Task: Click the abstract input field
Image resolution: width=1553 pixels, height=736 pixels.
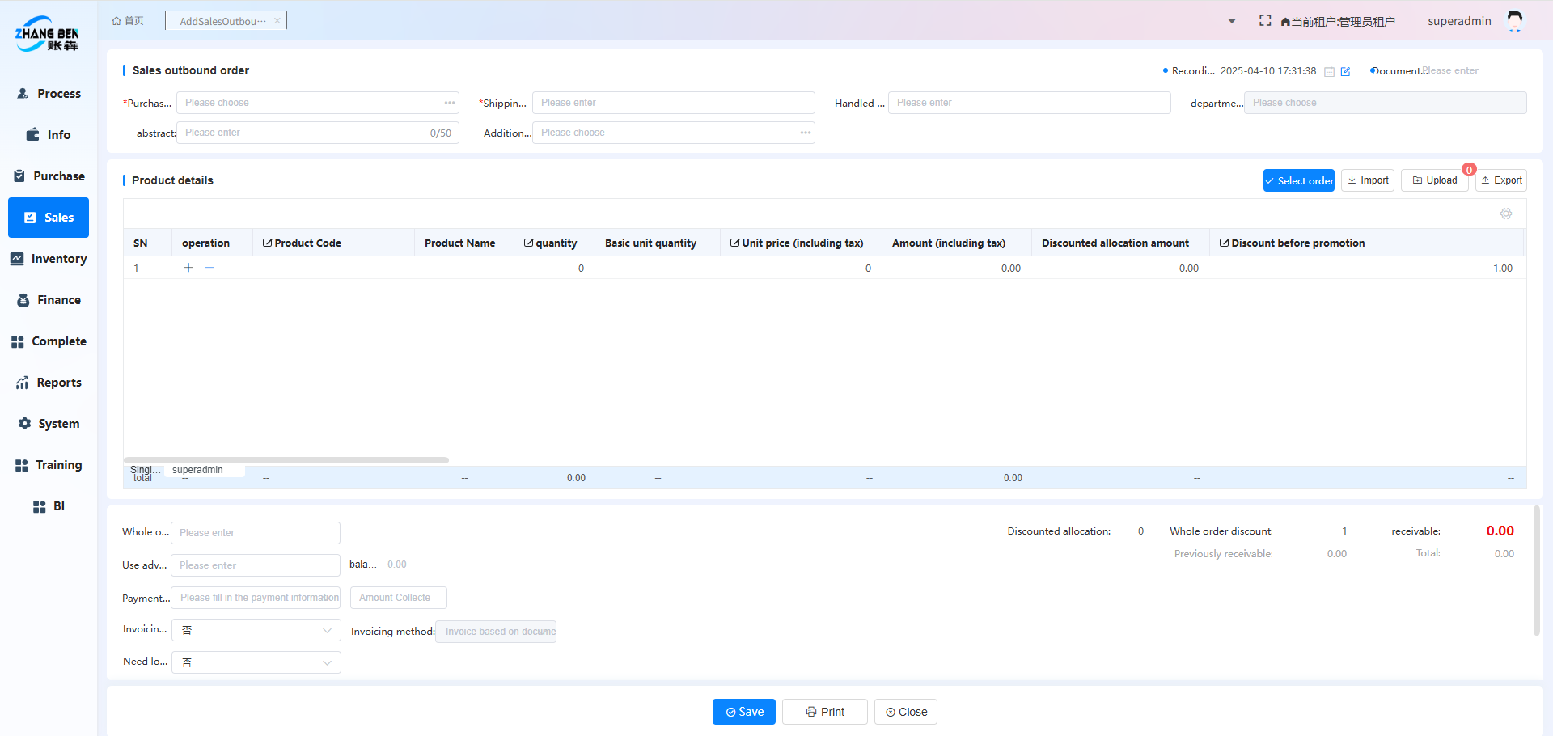Action: (303, 133)
